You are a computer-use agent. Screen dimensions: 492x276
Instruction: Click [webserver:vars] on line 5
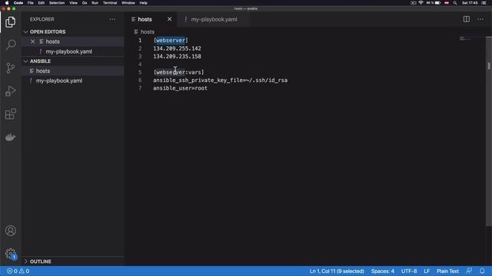point(178,72)
